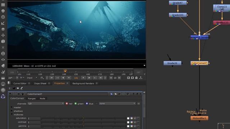Toggle the contrast row white checkbox
Viewport: 230px width, 129px height.
click(128, 122)
